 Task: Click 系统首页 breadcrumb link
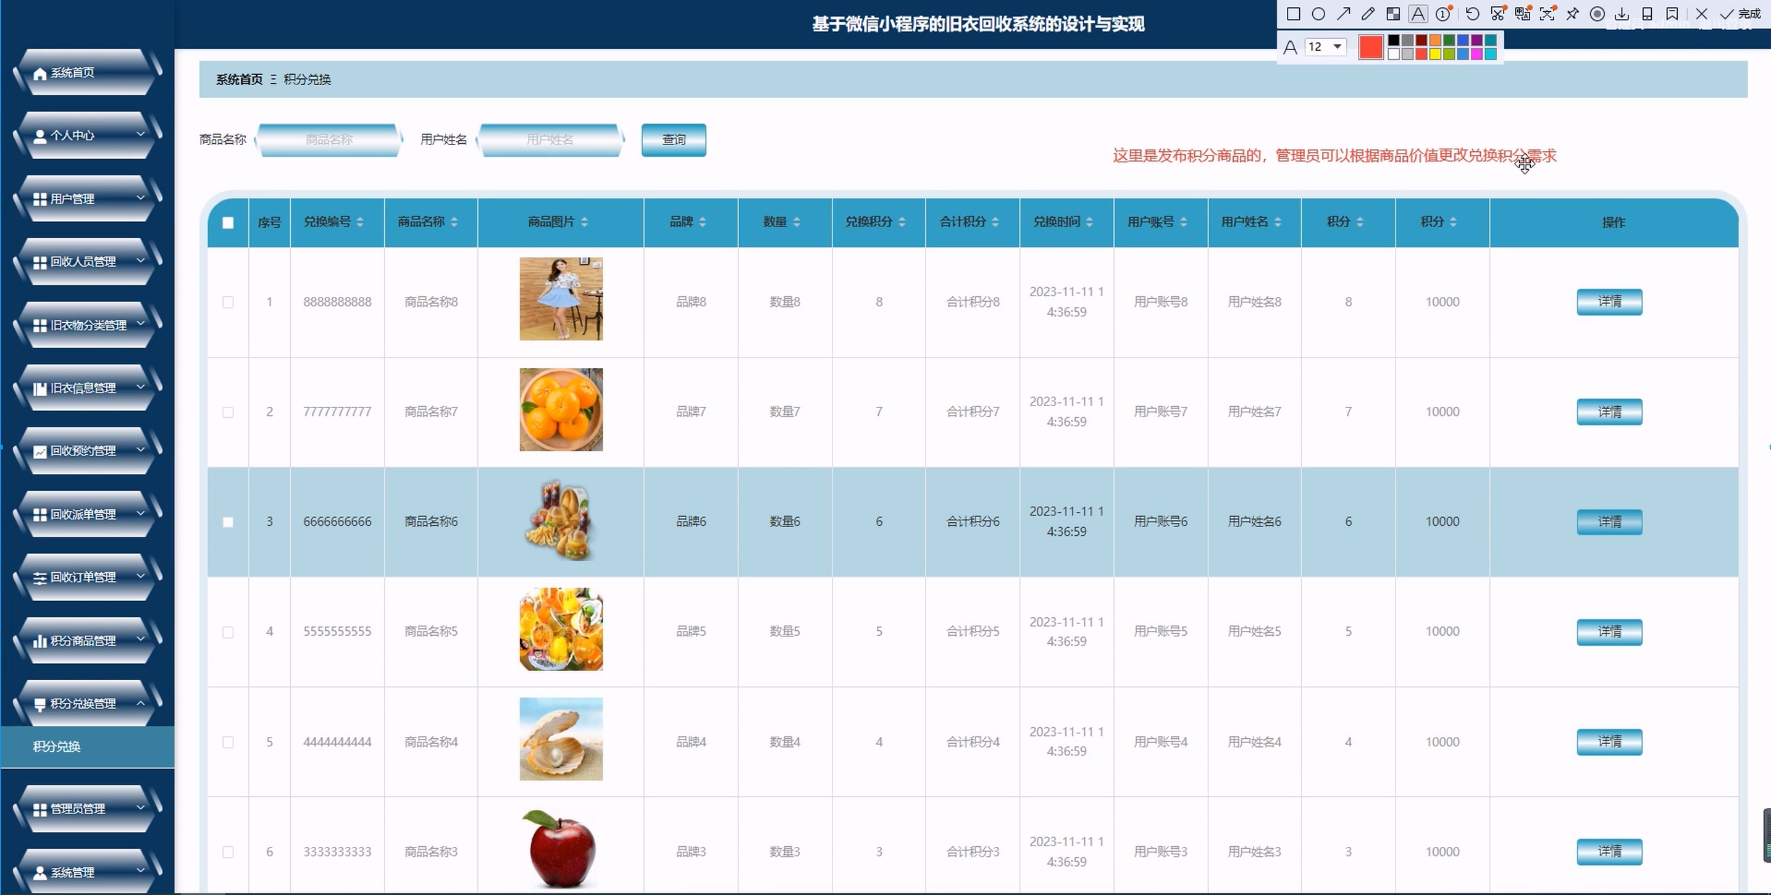(239, 80)
